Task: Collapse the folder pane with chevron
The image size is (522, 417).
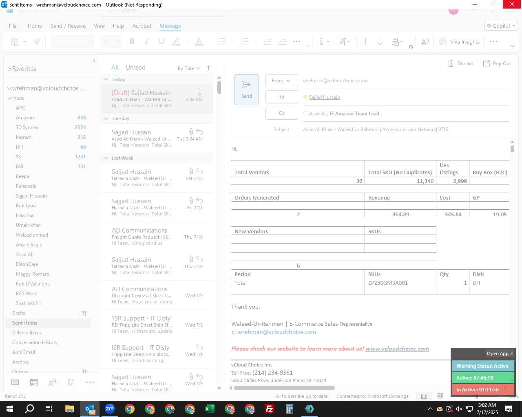Action: pyautogui.click(x=94, y=60)
